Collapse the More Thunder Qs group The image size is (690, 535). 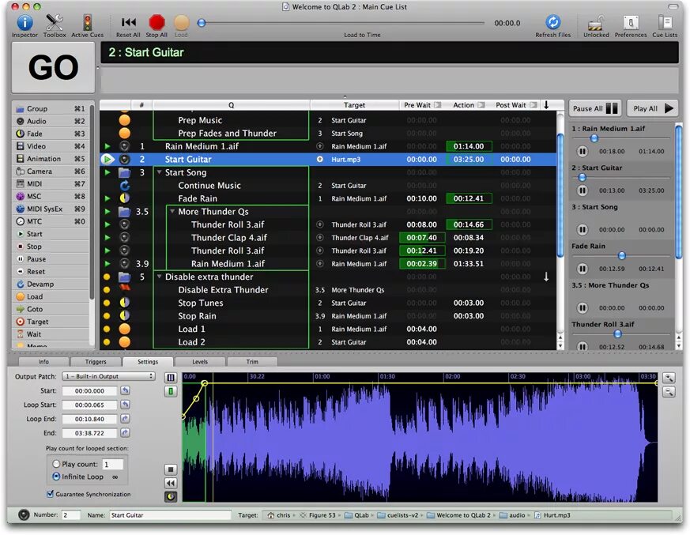tap(172, 212)
